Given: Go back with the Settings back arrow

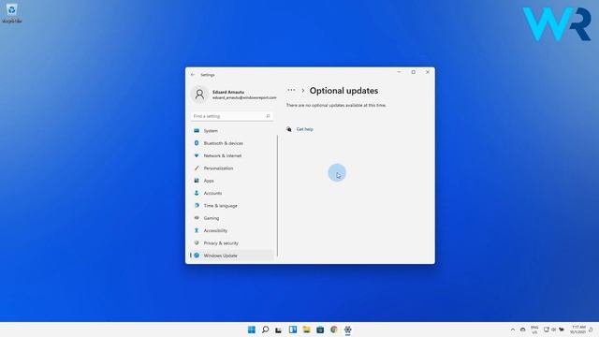Looking at the screenshot, I should (x=193, y=75).
